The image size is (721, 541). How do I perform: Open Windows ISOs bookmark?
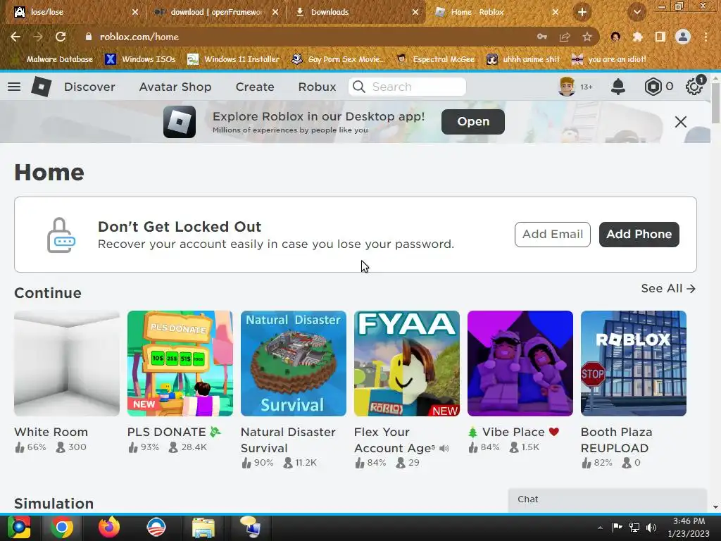click(140, 59)
